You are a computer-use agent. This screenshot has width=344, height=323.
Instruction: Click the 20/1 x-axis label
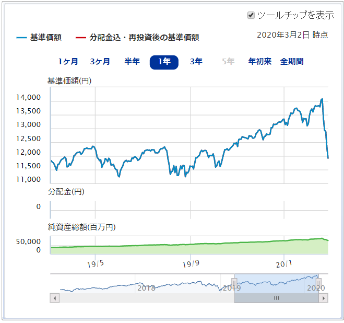tap(284, 264)
